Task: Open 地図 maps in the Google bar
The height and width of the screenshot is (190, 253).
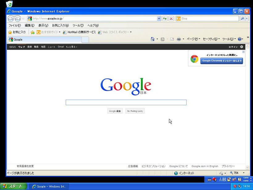Action: point(43,47)
